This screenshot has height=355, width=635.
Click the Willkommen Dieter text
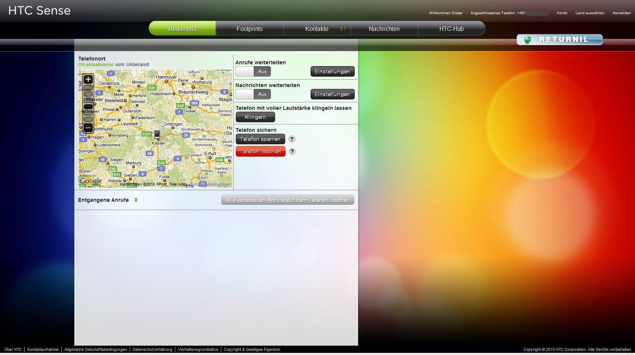[x=446, y=13]
